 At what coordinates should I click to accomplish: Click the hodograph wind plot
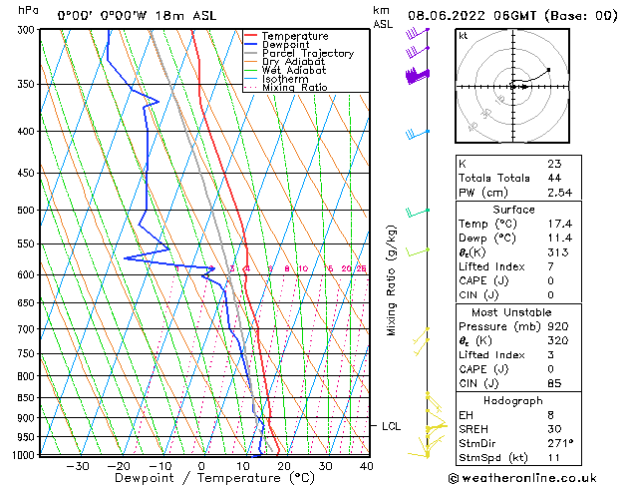[x=512, y=86]
